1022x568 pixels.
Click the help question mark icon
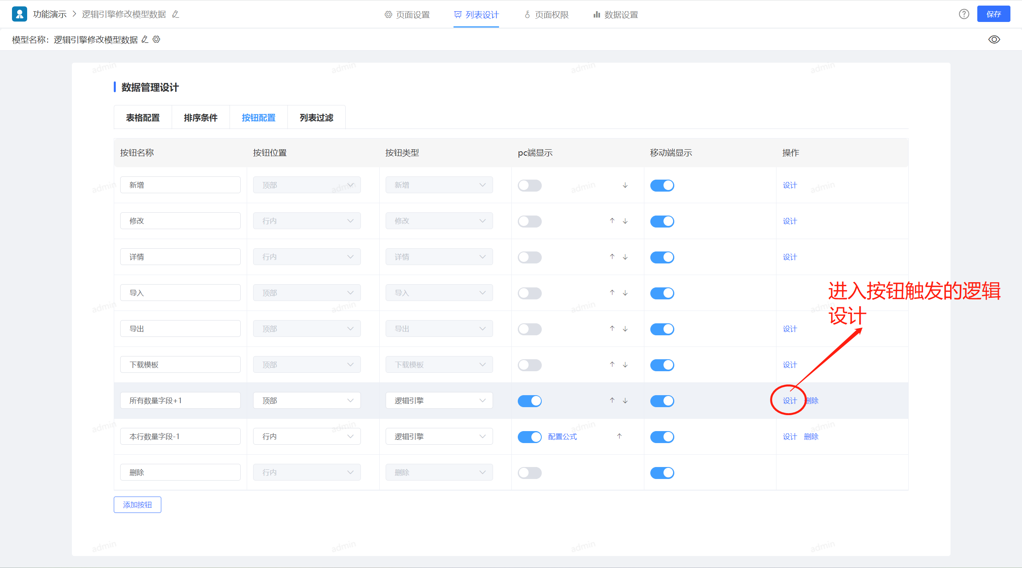point(964,14)
